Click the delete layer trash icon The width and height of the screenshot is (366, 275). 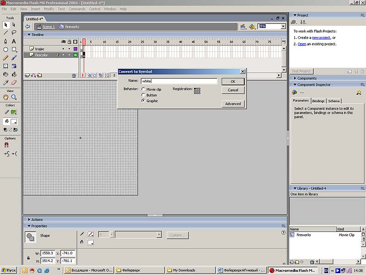click(74, 75)
